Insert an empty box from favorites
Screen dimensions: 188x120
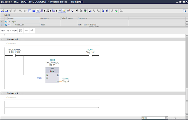21,31
